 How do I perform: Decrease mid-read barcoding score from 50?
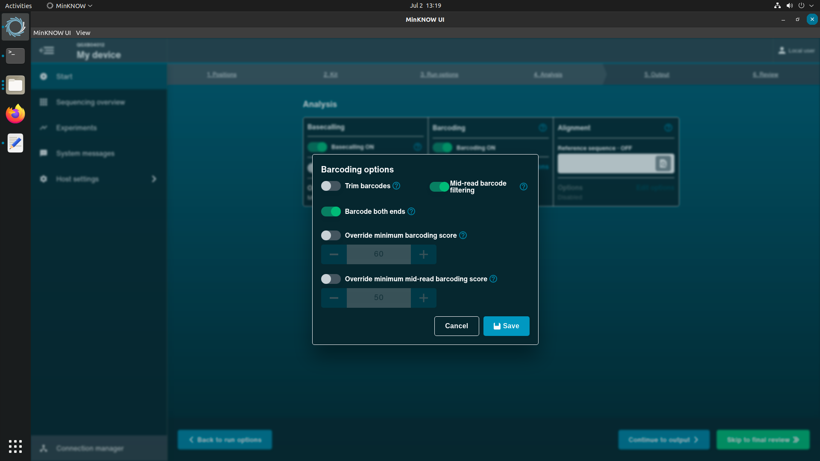tap(334, 298)
